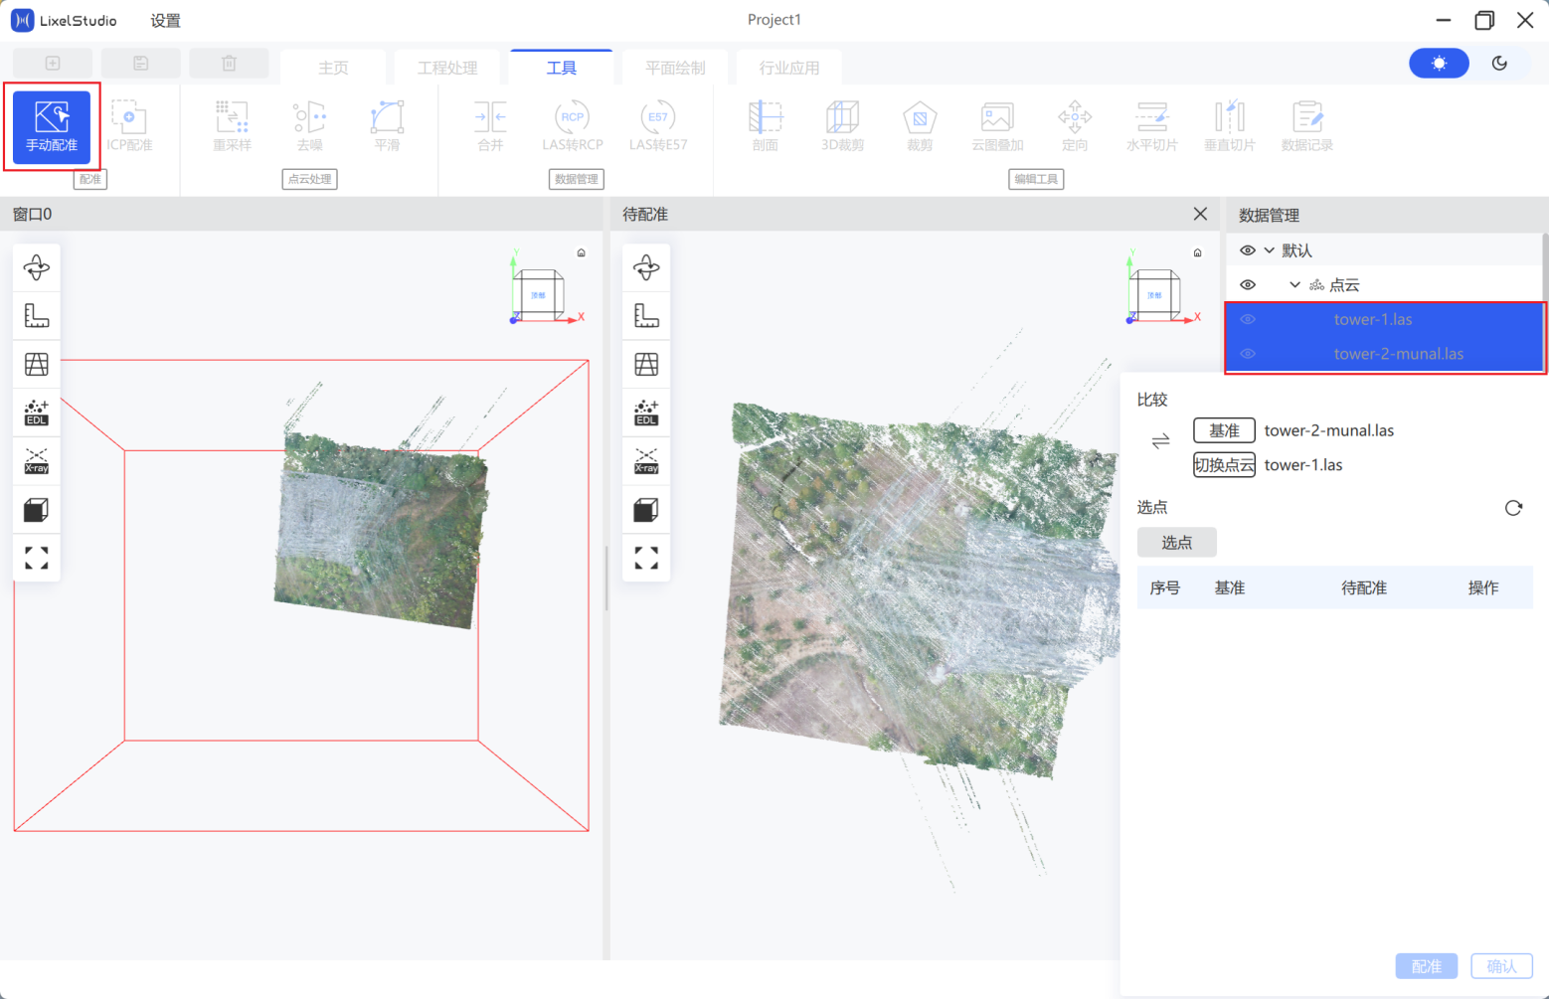Select the 定向 orientation tool
Image resolution: width=1549 pixels, height=999 pixels.
[x=1075, y=126]
